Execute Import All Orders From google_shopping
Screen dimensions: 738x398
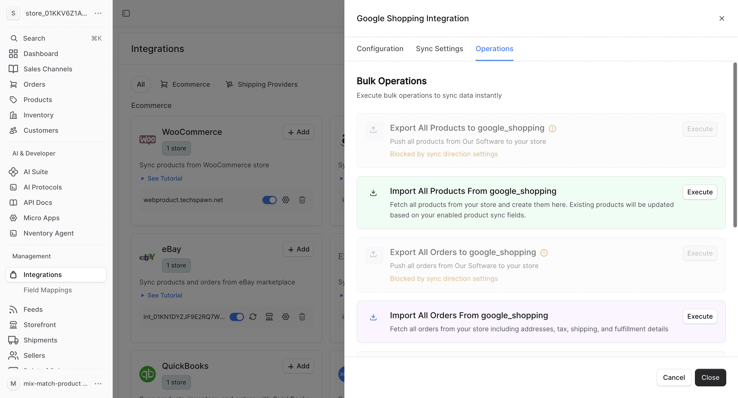(700, 316)
